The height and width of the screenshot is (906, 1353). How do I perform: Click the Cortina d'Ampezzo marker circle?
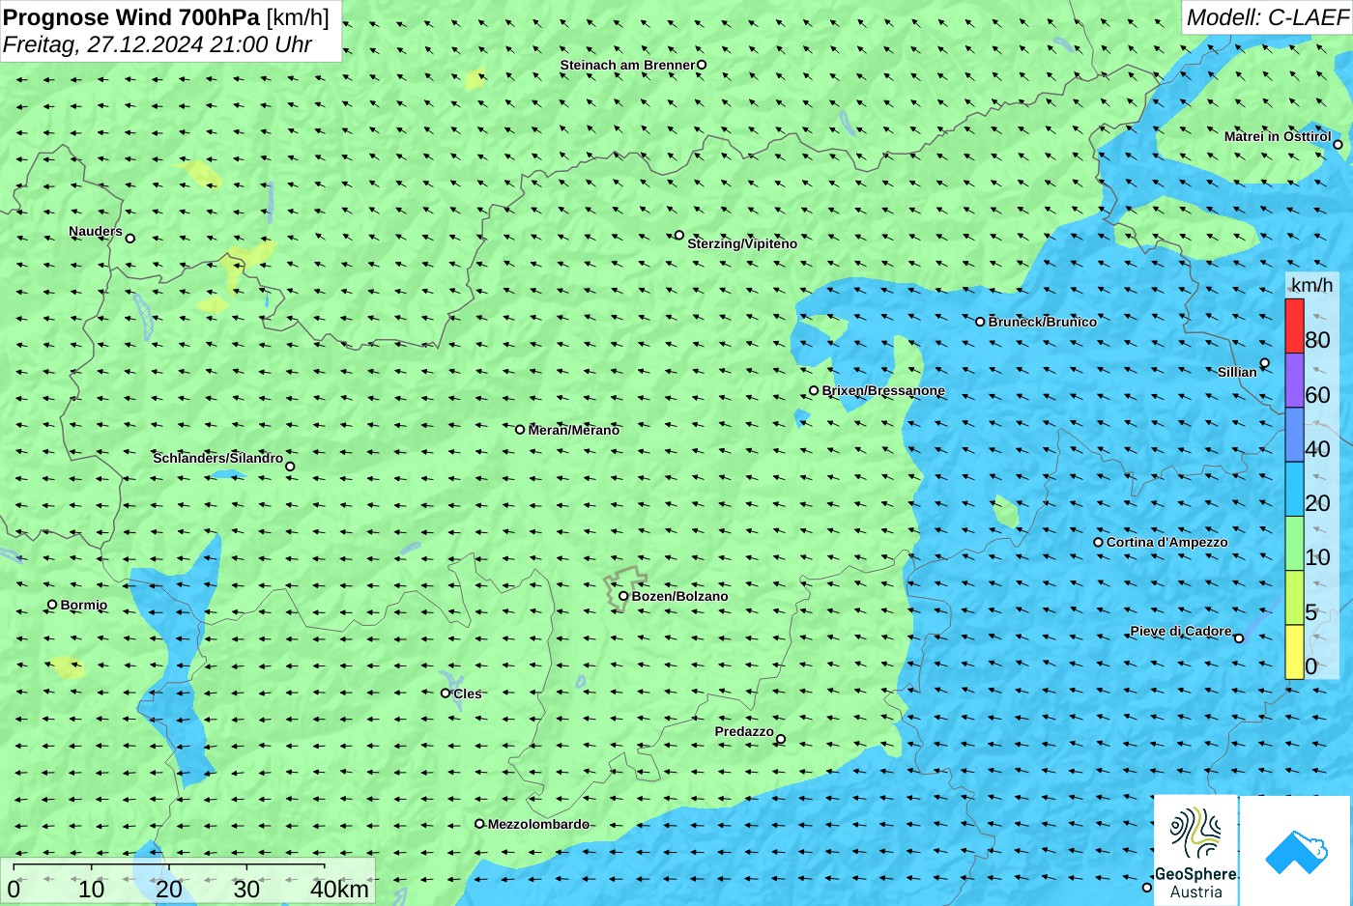[x=1098, y=542]
